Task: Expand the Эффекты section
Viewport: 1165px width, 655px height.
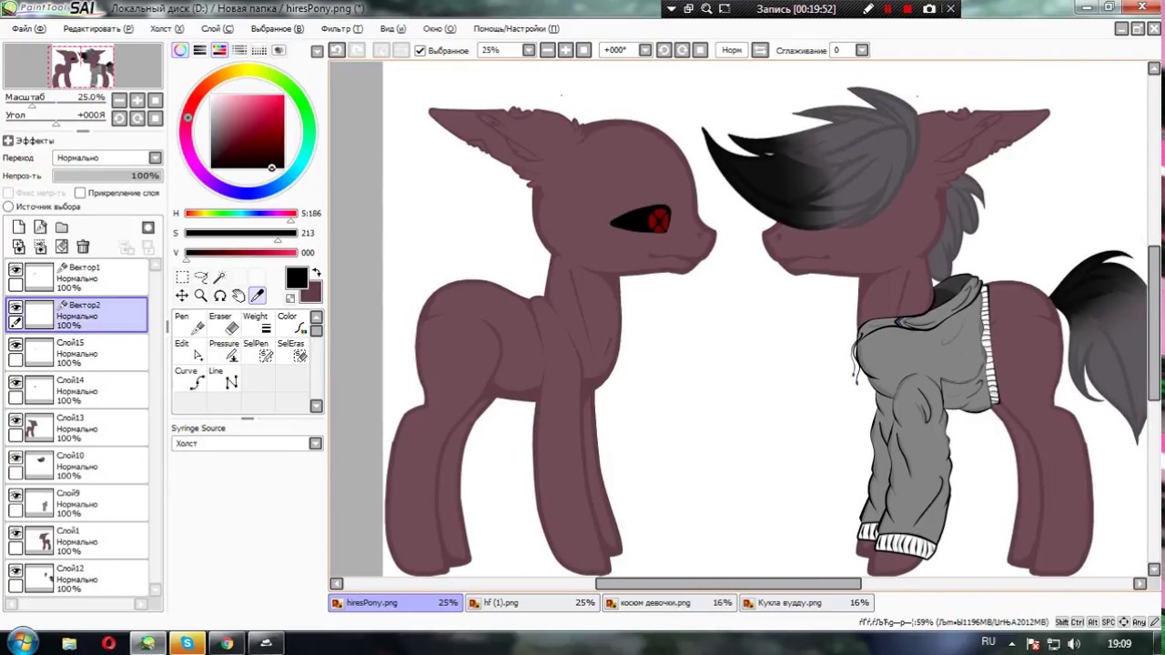Action: point(8,141)
